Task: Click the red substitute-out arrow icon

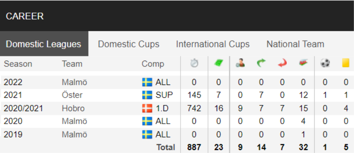Action: (x=282, y=63)
